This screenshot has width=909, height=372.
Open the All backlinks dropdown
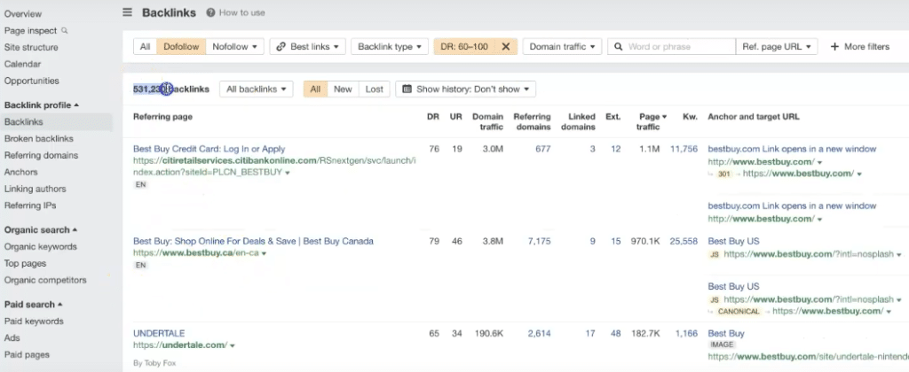pos(257,89)
